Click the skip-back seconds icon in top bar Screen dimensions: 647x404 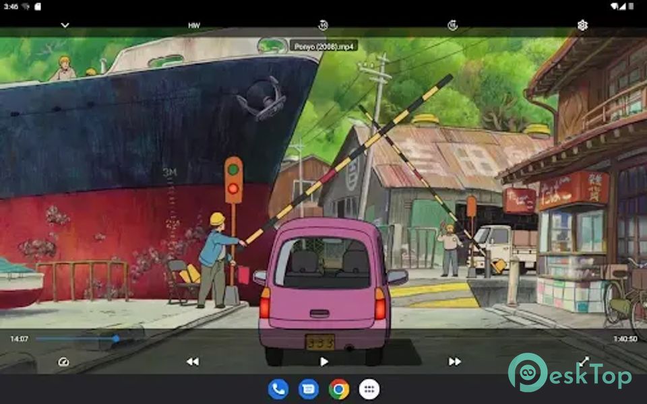[x=323, y=25]
